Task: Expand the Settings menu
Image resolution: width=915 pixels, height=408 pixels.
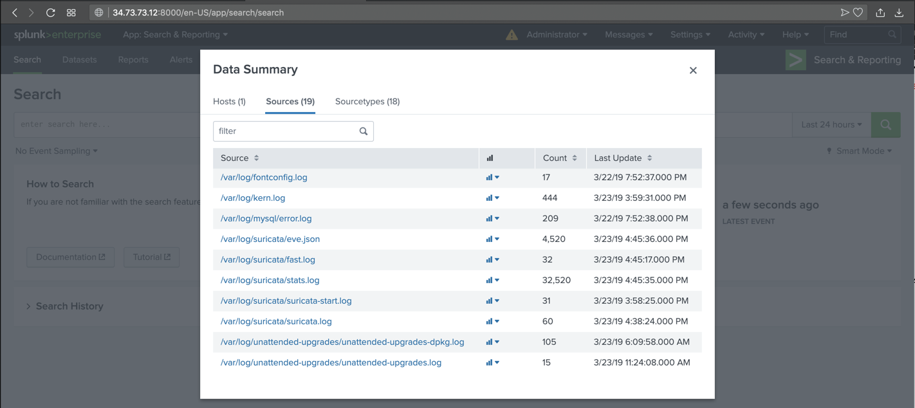Action: point(690,35)
